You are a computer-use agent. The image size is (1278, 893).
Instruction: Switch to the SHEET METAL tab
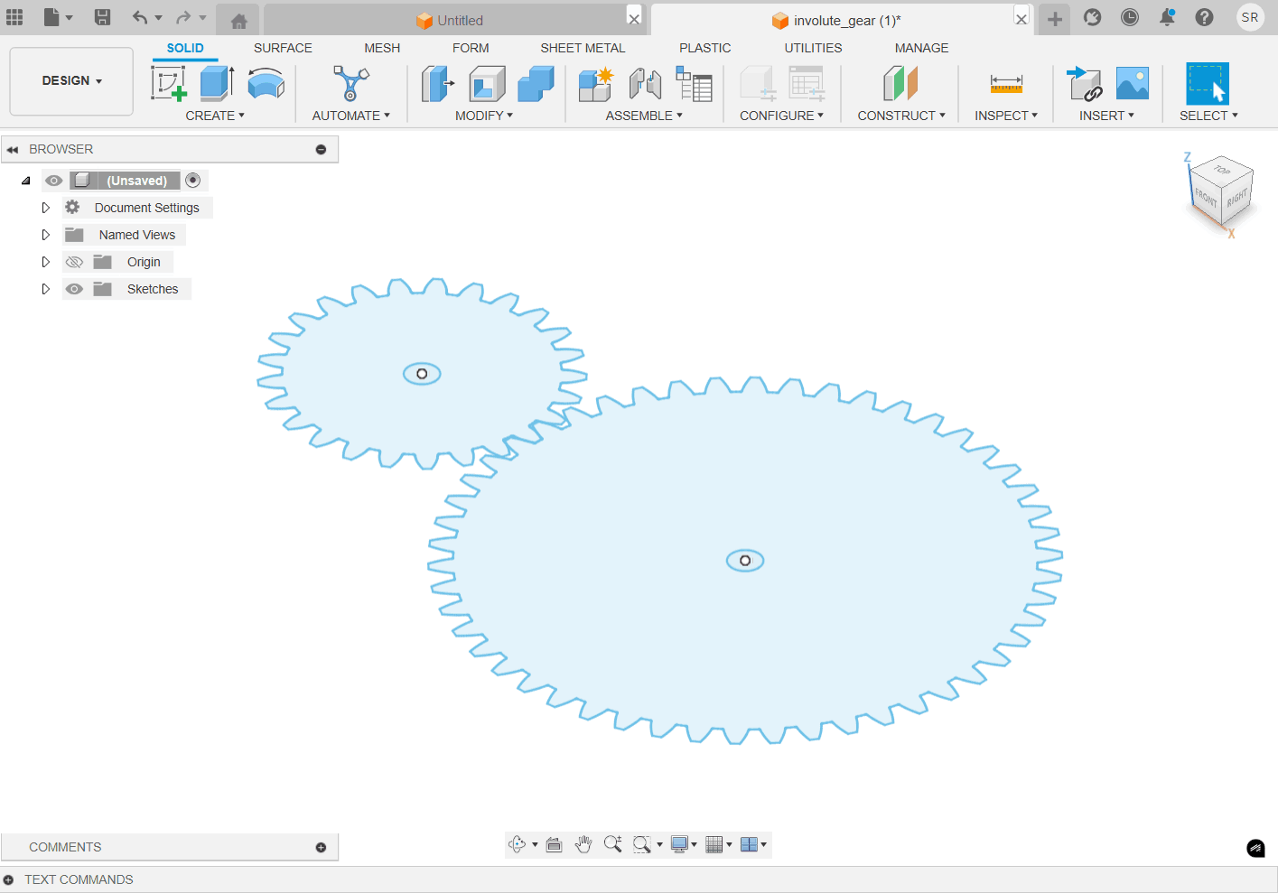pos(583,48)
